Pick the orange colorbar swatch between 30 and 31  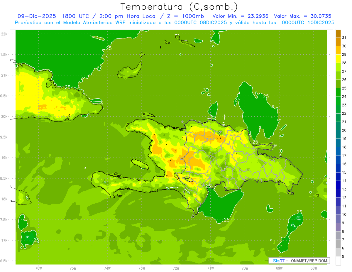(x=338, y=42)
